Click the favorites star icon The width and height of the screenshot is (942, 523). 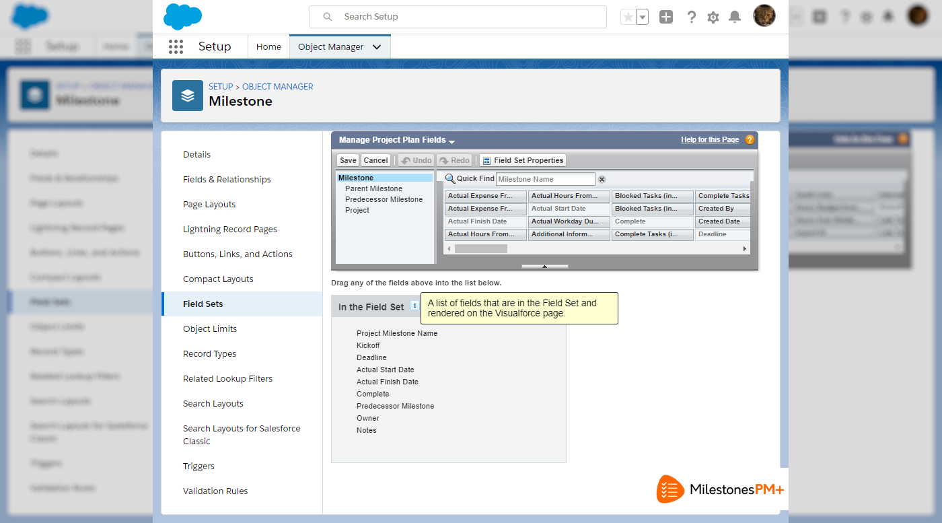pyautogui.click(x=628, y=17)
